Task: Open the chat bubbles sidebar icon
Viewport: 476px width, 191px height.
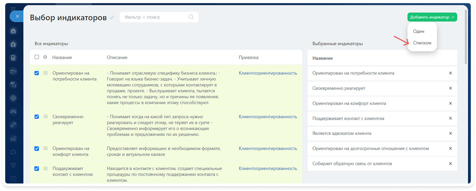Action: [13, 125]
